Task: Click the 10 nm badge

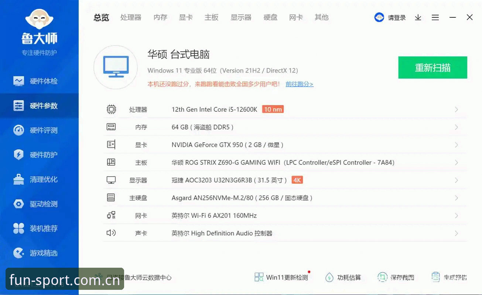Action: tap(273, 109)
